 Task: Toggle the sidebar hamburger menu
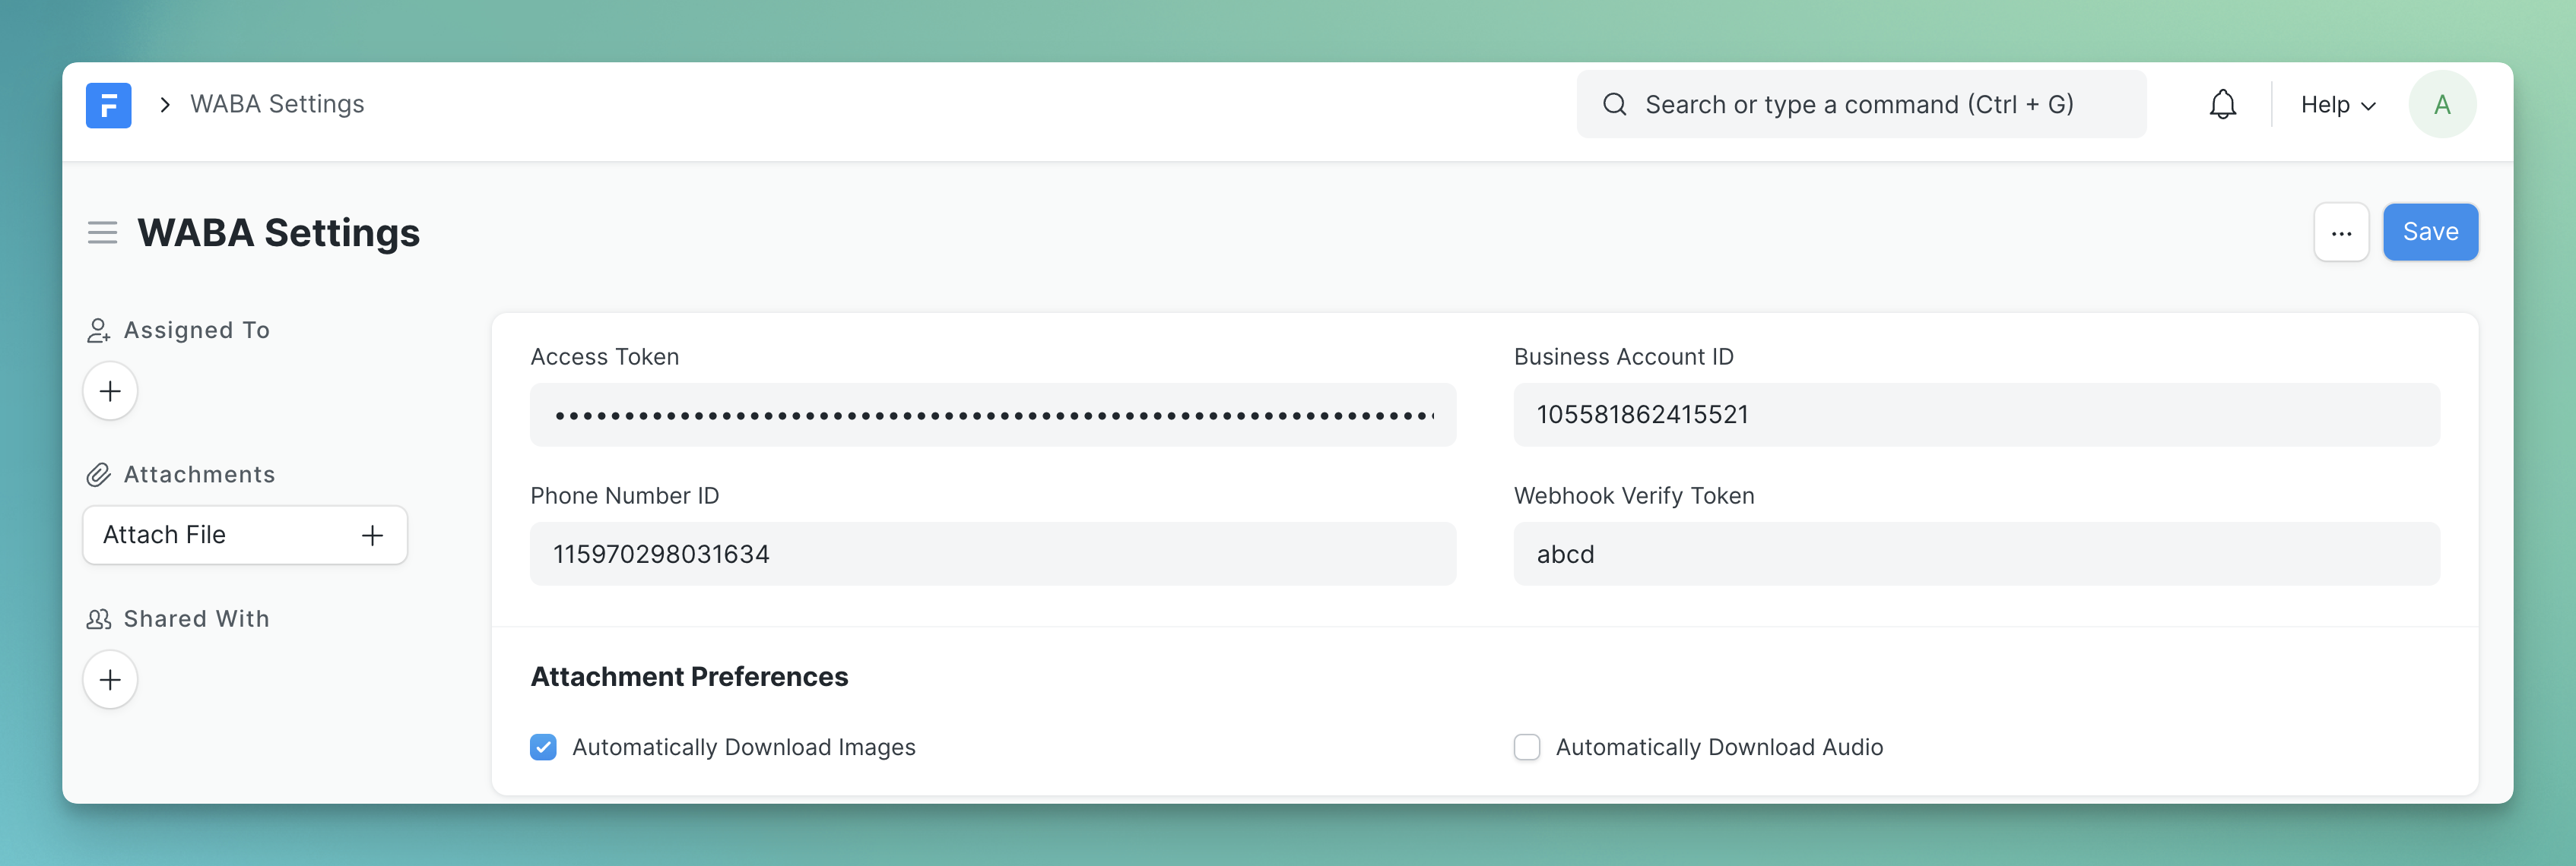click(102, 232)
